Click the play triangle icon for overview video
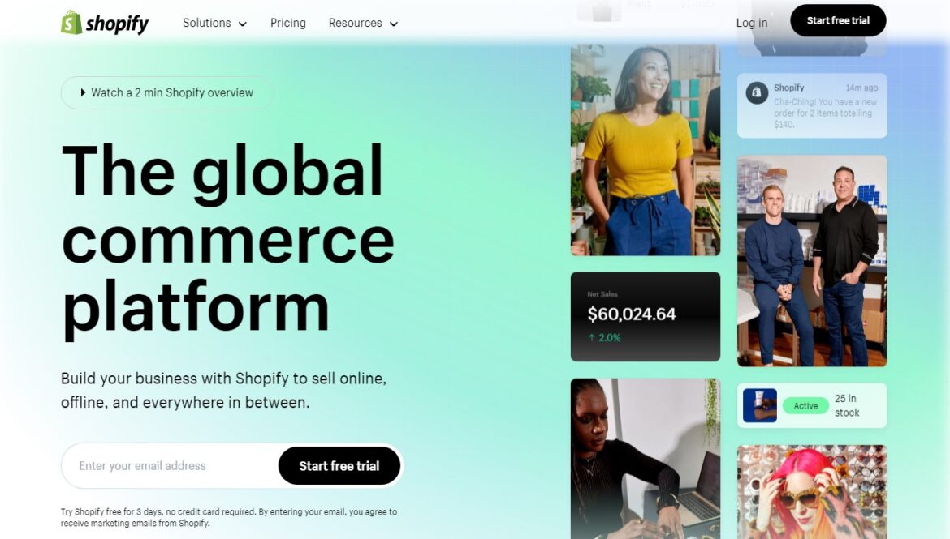The height and width of the screenshot is (539, 950). click(83, 92)
